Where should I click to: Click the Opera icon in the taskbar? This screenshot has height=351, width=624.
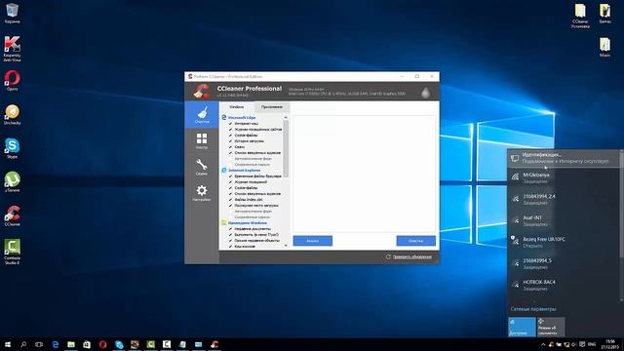(102, 344)
